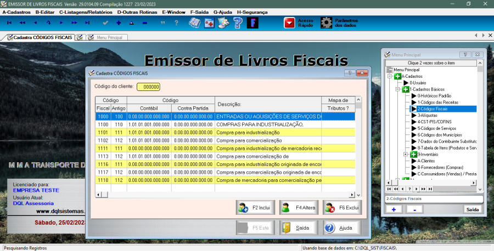
Task: Click the blue question mark help icon
Action: click(x=238, y=22)
